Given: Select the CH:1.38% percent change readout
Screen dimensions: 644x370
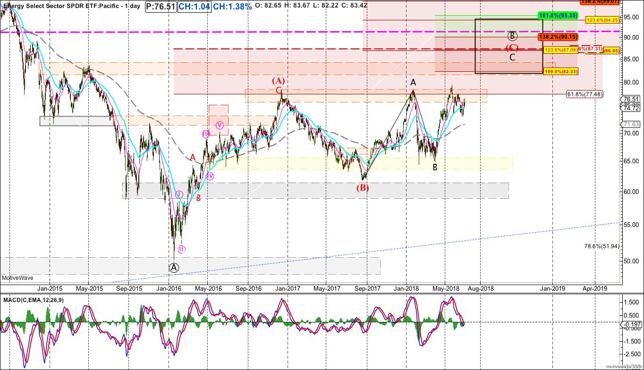Looking at the screenshot, I should [x=232, y=7].
